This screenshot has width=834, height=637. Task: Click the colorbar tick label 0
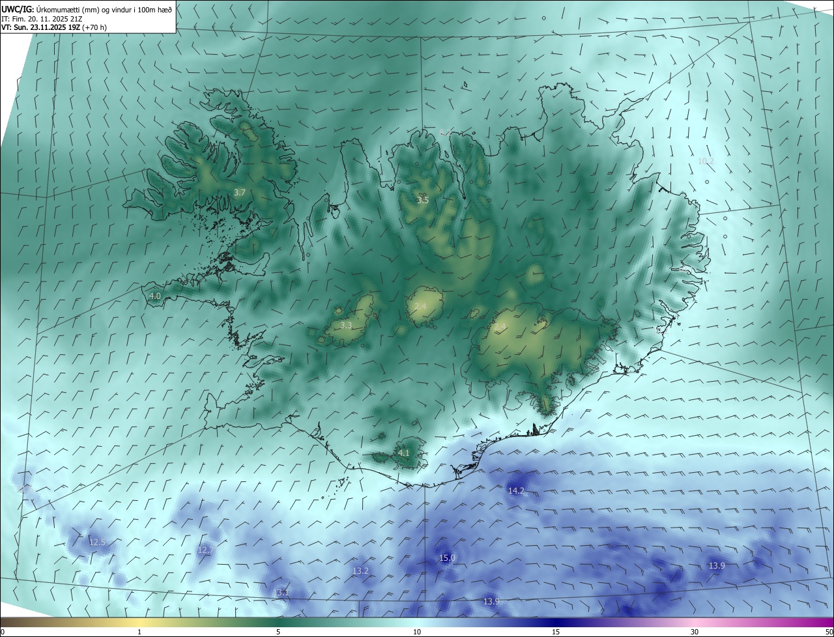[x=2, y=632]
